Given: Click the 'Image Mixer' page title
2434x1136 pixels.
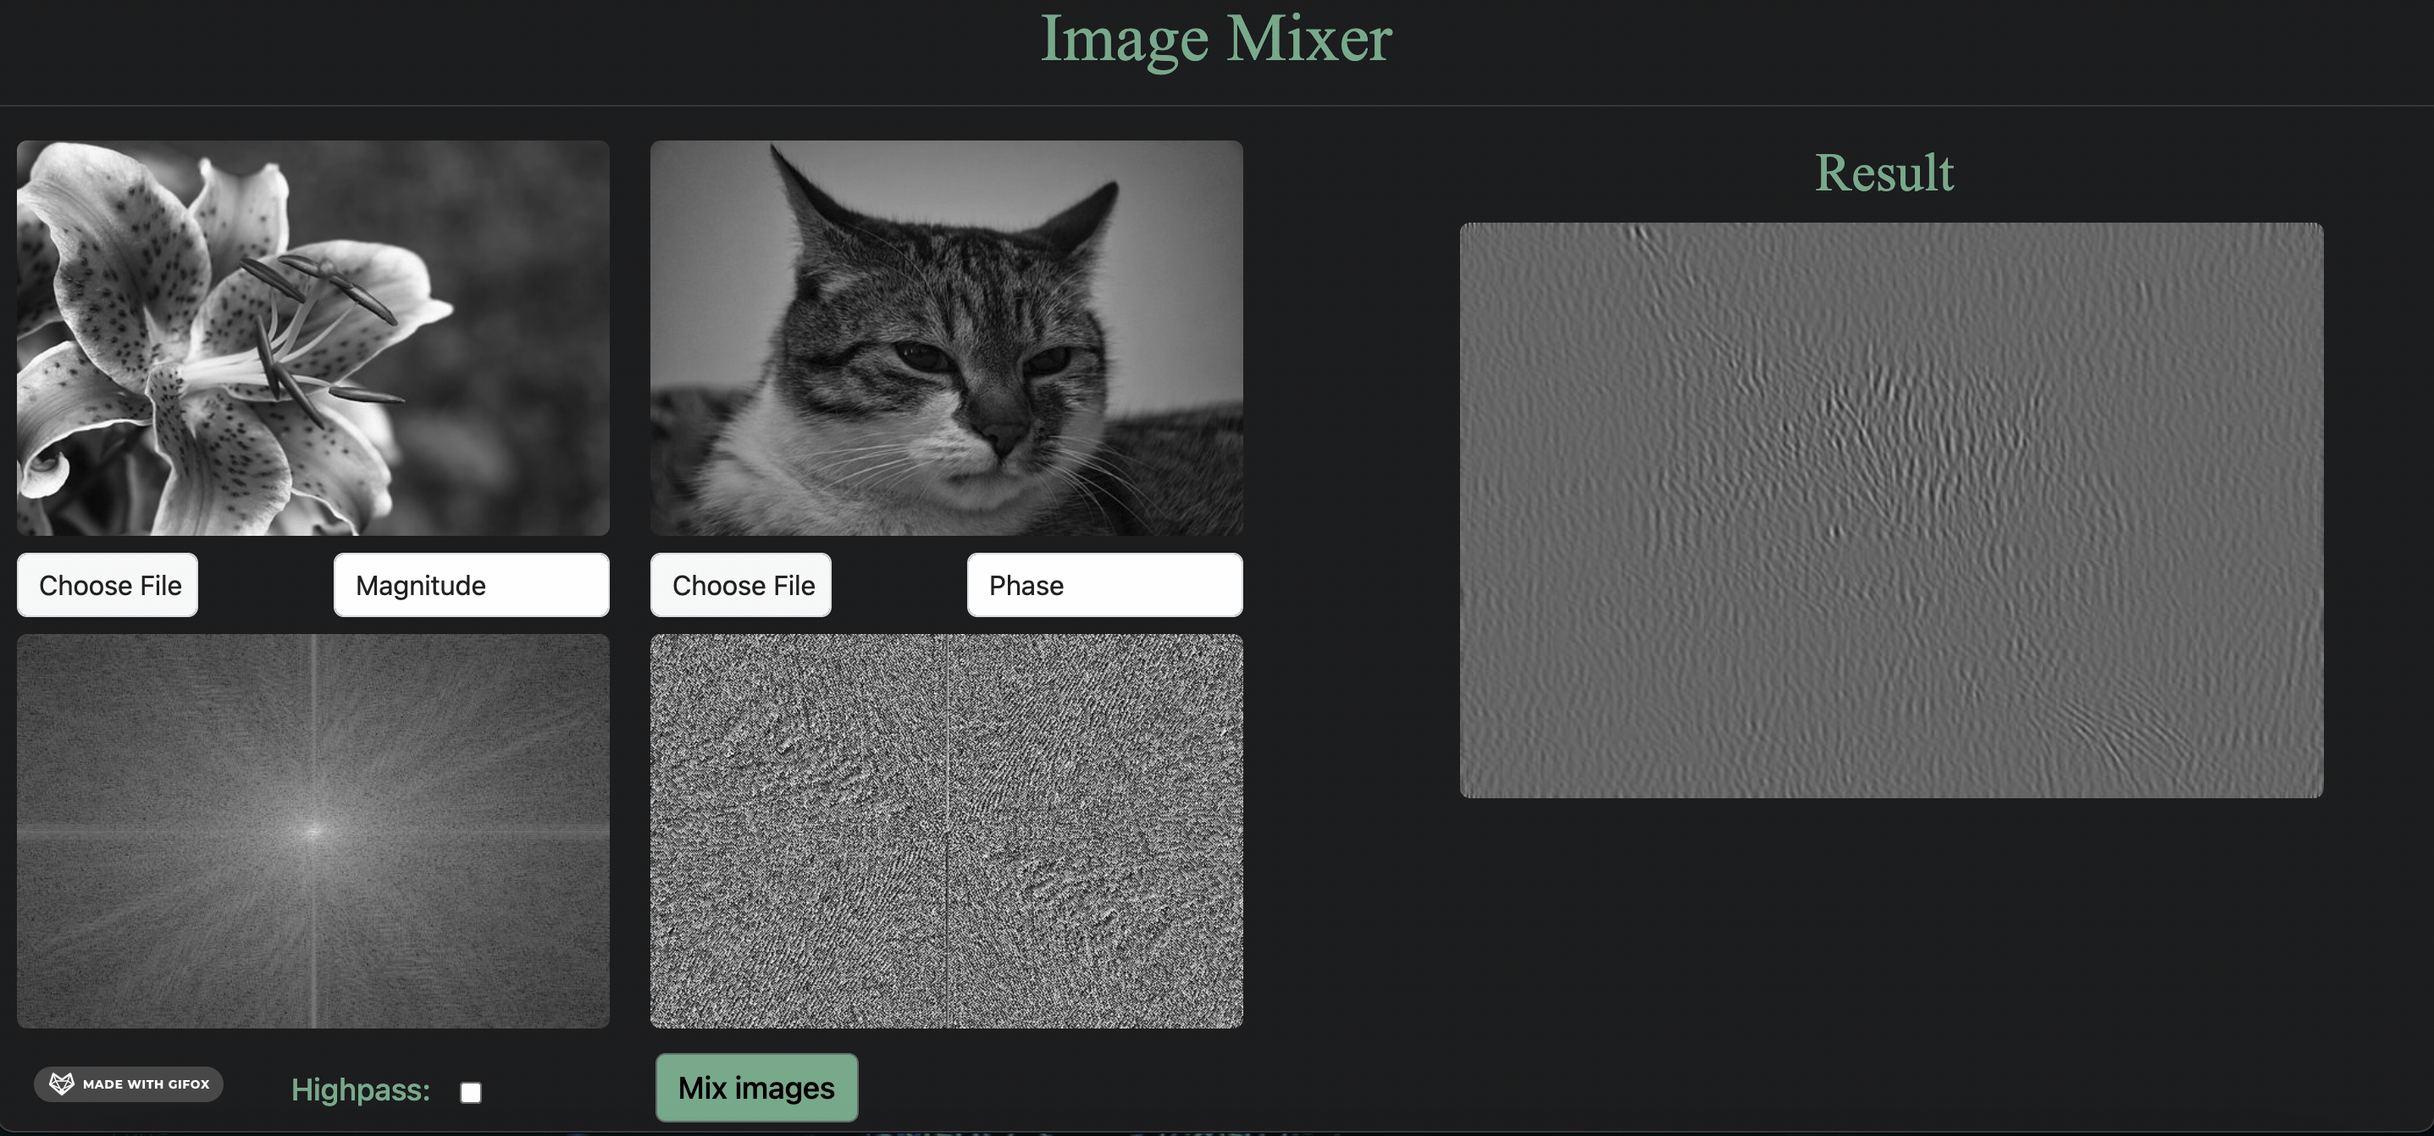Looking at the screenshot, I should [1216, 40].
